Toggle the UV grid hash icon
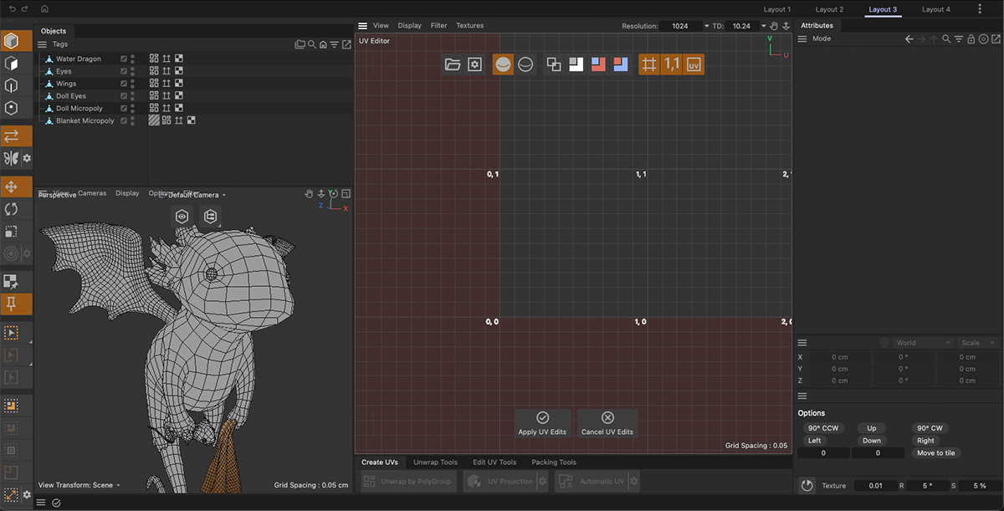This screenshot has width=1004, height=511. [x=649, y=64]
